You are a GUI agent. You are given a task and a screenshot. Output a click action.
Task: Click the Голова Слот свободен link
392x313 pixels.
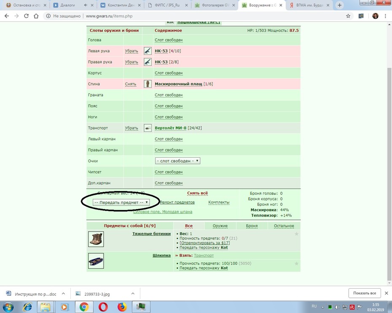(169, 40)
